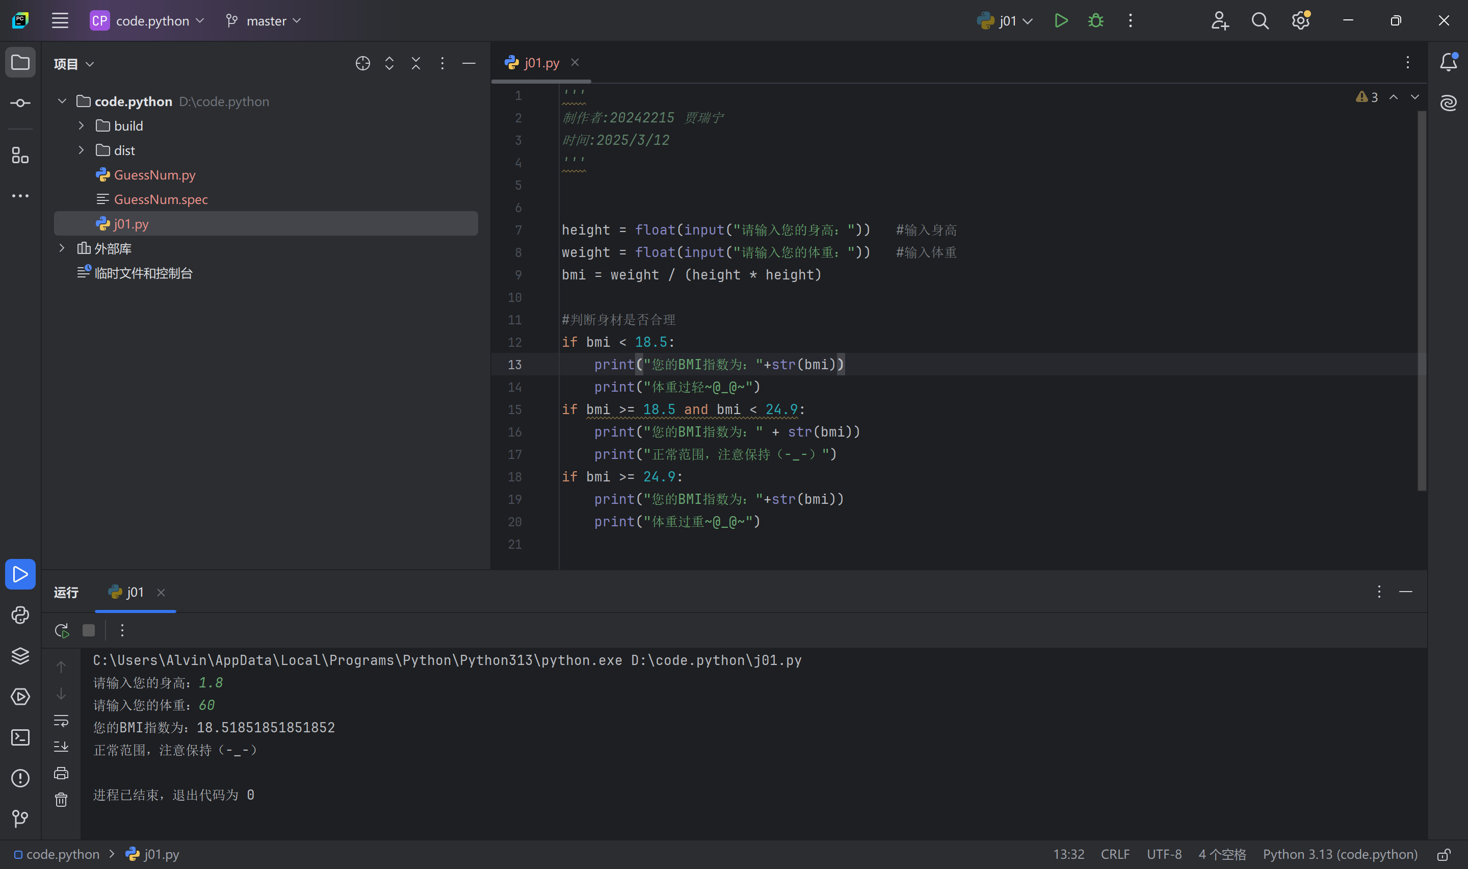1468x869 pixels.
Task: Select opened file in project tree
Action: pos(363,63)
